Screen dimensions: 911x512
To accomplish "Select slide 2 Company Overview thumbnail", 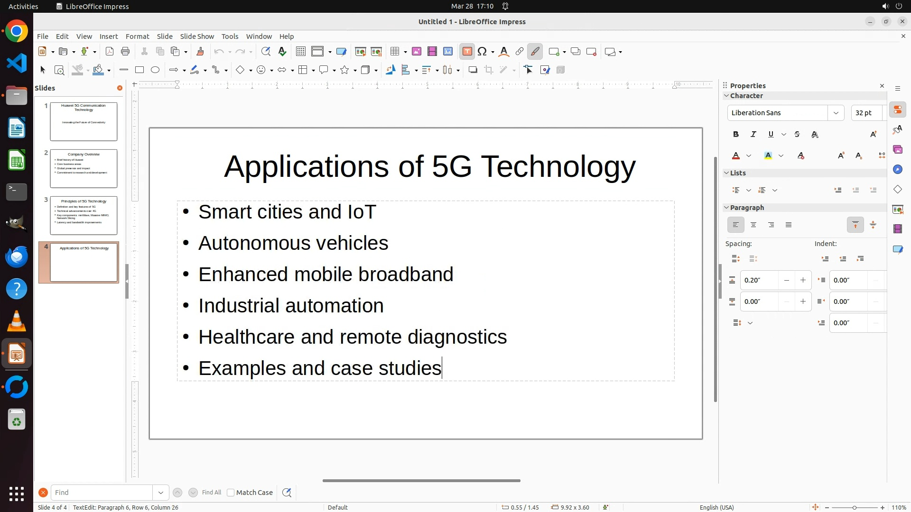I will click(84, 168).
